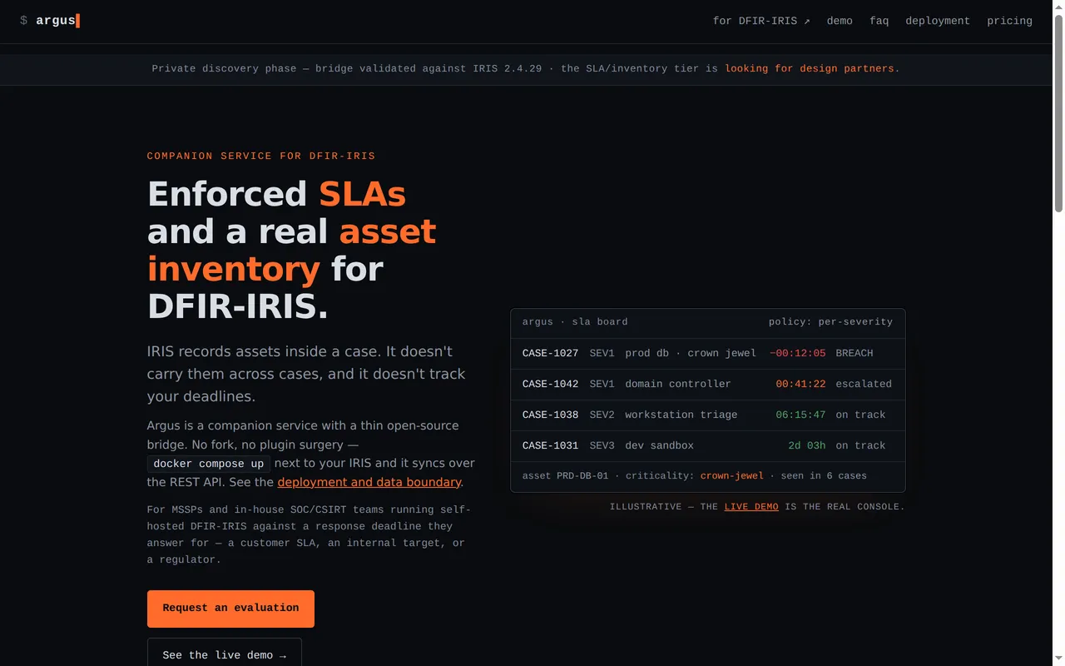Click the '00:41:22' timer value

tap(800, 384)
